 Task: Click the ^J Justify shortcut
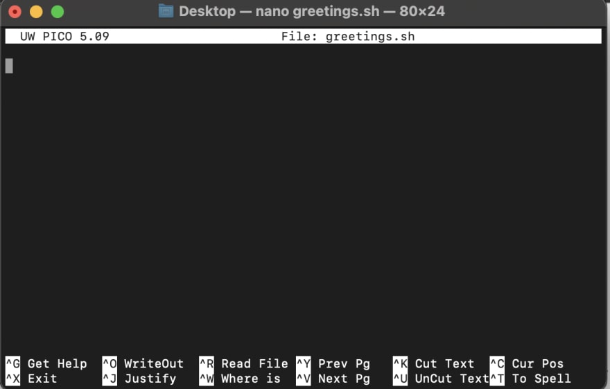[x=139, y=379]
